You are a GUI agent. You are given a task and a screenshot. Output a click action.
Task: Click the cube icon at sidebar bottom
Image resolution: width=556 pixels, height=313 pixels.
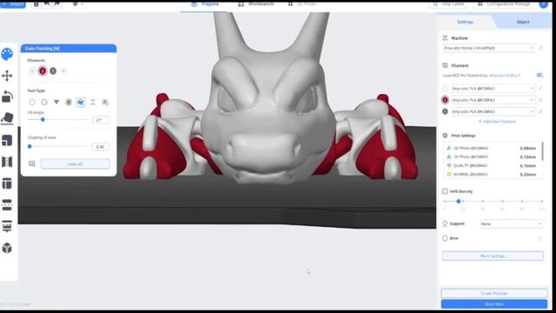[x=7, y=248]
